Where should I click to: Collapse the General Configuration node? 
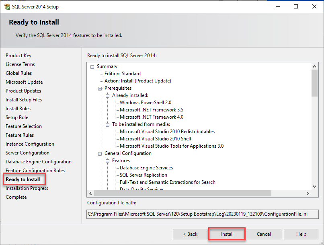[100, 154]
